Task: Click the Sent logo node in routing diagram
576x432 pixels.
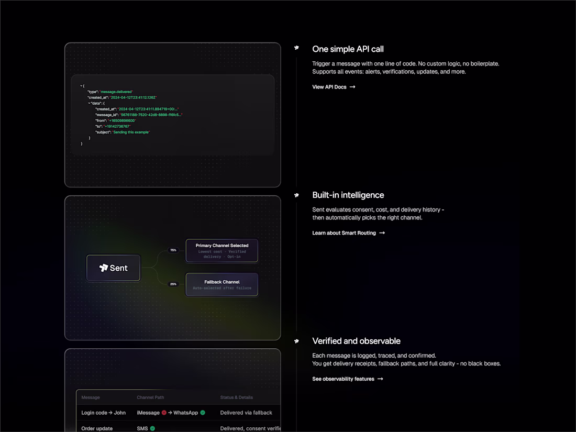Action: pos(113,268)
